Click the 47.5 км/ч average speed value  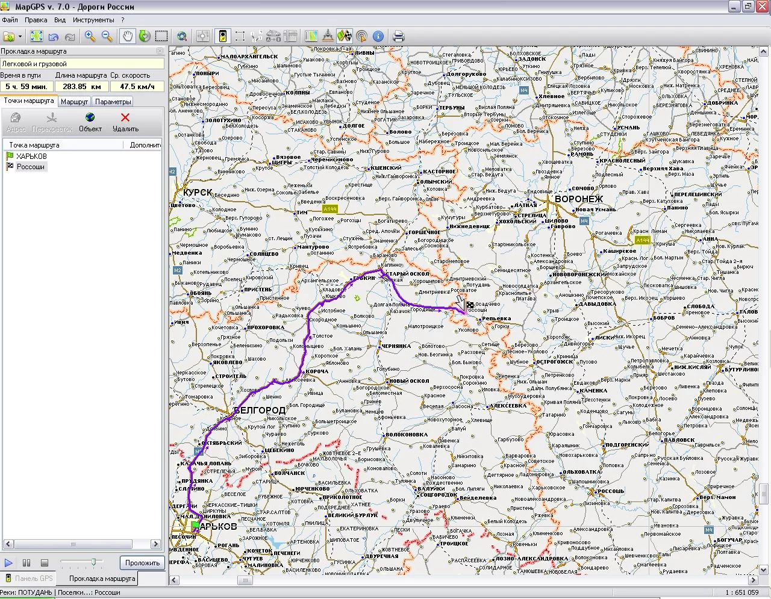(137, 87)
